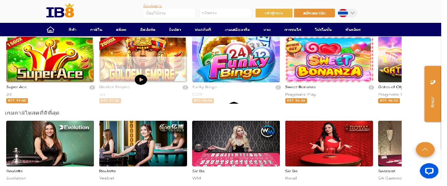
Task: Open info icon beside Super Ace
Action: tap(92, 87)
